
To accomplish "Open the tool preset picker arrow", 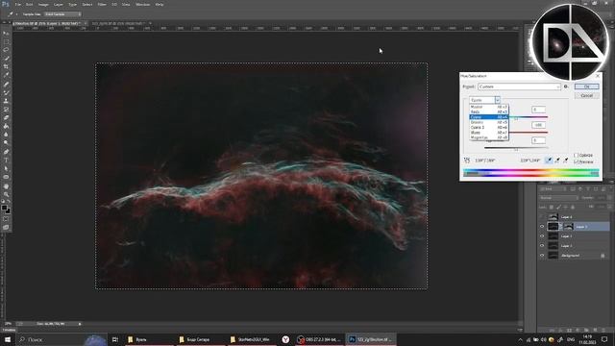I will [x=17, y=14].
